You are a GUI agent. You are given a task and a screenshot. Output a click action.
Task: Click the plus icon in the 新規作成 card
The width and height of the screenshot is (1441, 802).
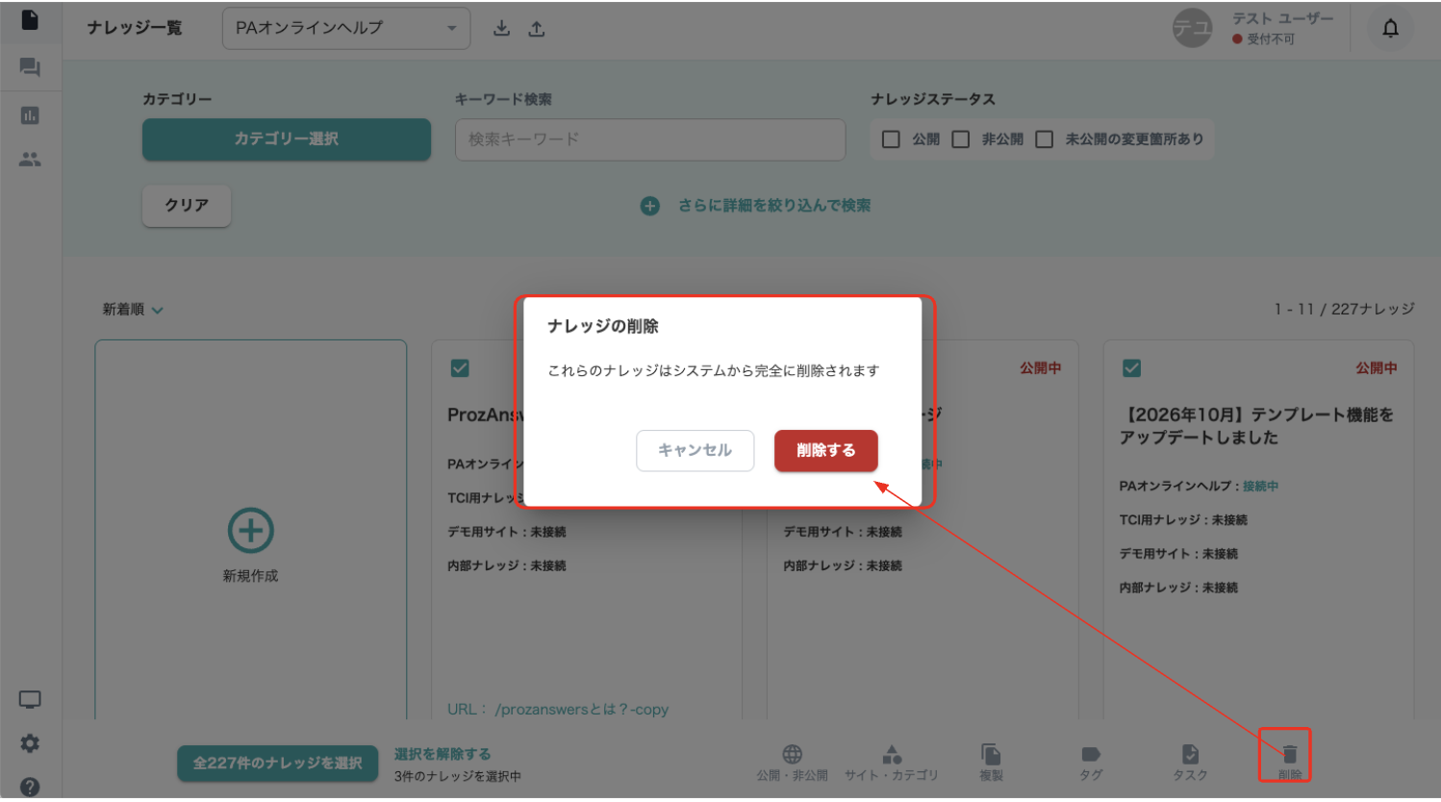250,530
